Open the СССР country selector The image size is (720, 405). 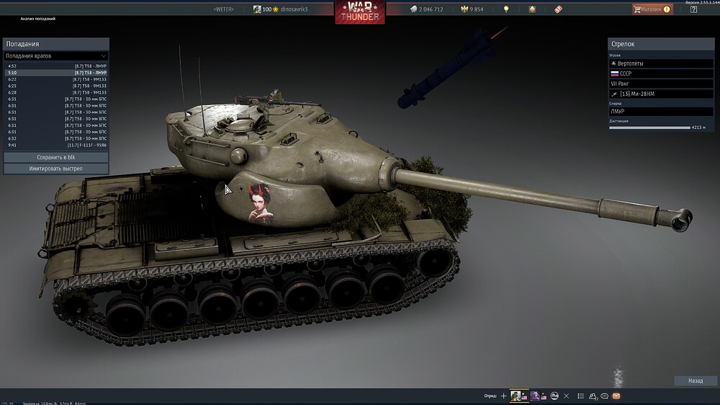click(x=661, y=74)
